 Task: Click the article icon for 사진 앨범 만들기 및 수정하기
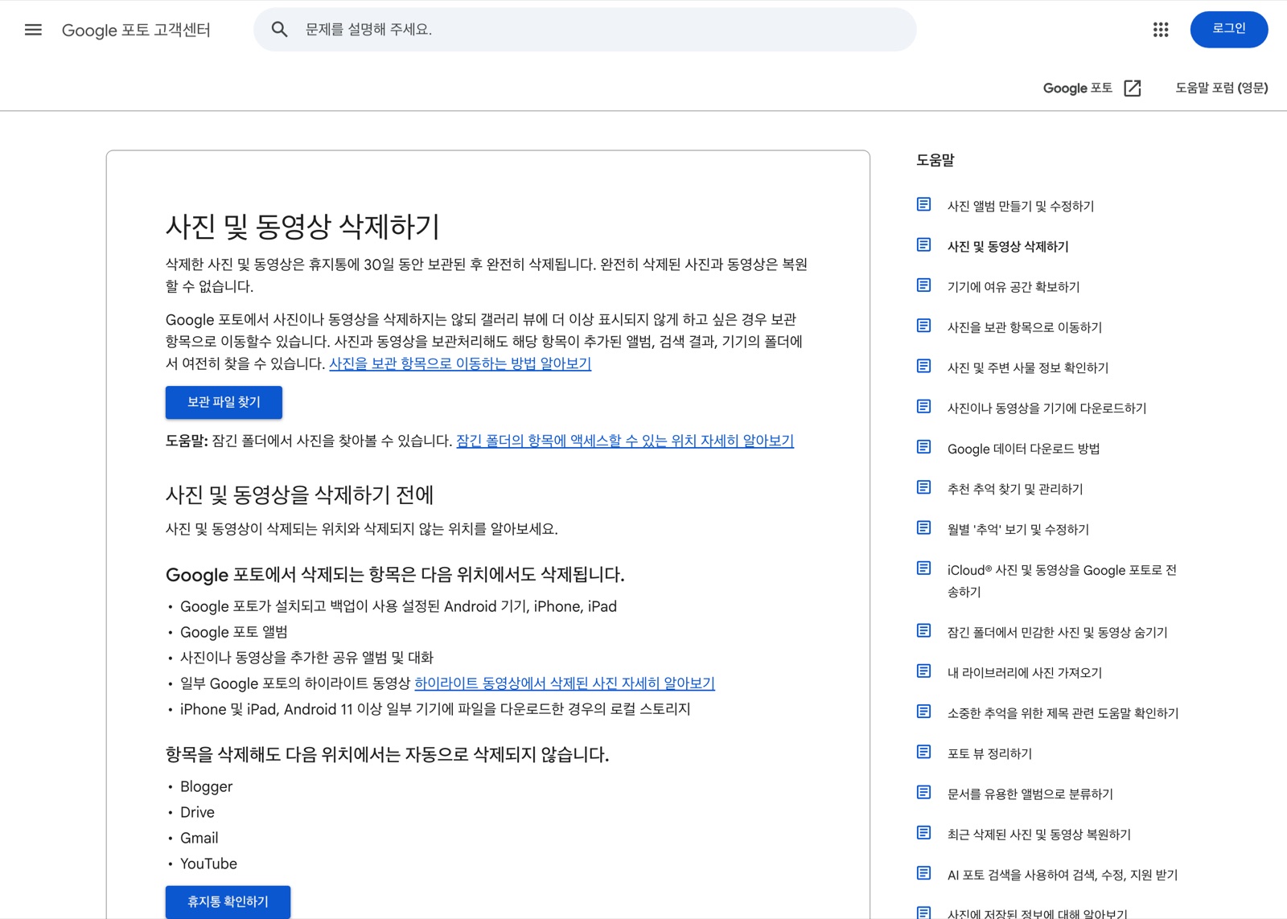[x=924, y=205]
